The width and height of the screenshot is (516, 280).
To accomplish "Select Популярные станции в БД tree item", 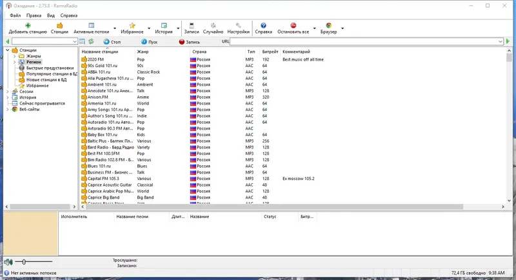I will coord(52,74).
